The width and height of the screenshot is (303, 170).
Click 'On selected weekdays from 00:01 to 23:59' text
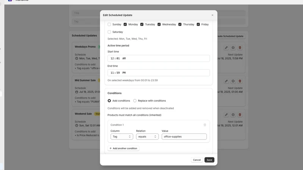[x=133, y=80]
